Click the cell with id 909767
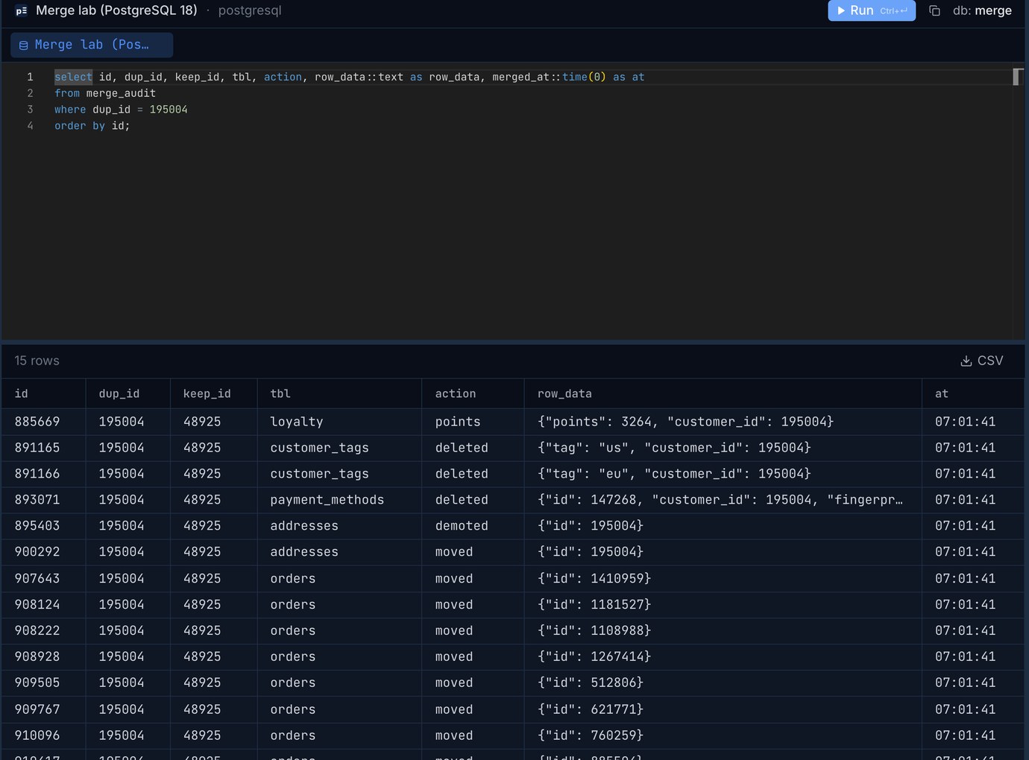The width and height of the screenshot is (1029, 760). tap(43, 710)
